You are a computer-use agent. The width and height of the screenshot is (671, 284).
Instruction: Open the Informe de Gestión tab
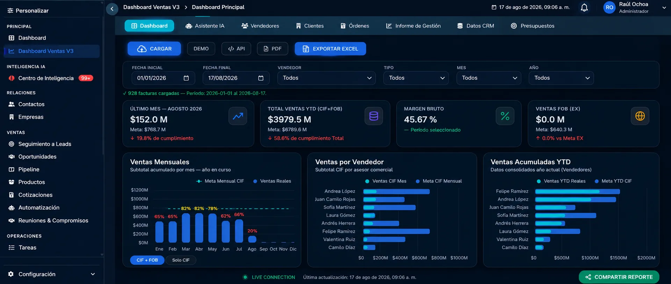coord(413,26)
